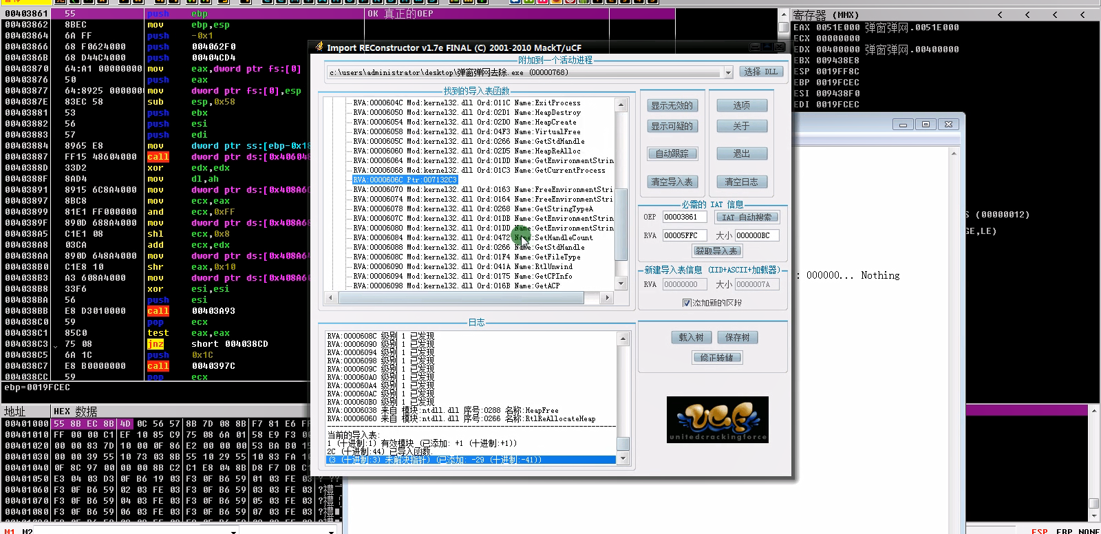Click the 显示可疑的 button
Viewport: 1101px width, 534px height.
672,126
